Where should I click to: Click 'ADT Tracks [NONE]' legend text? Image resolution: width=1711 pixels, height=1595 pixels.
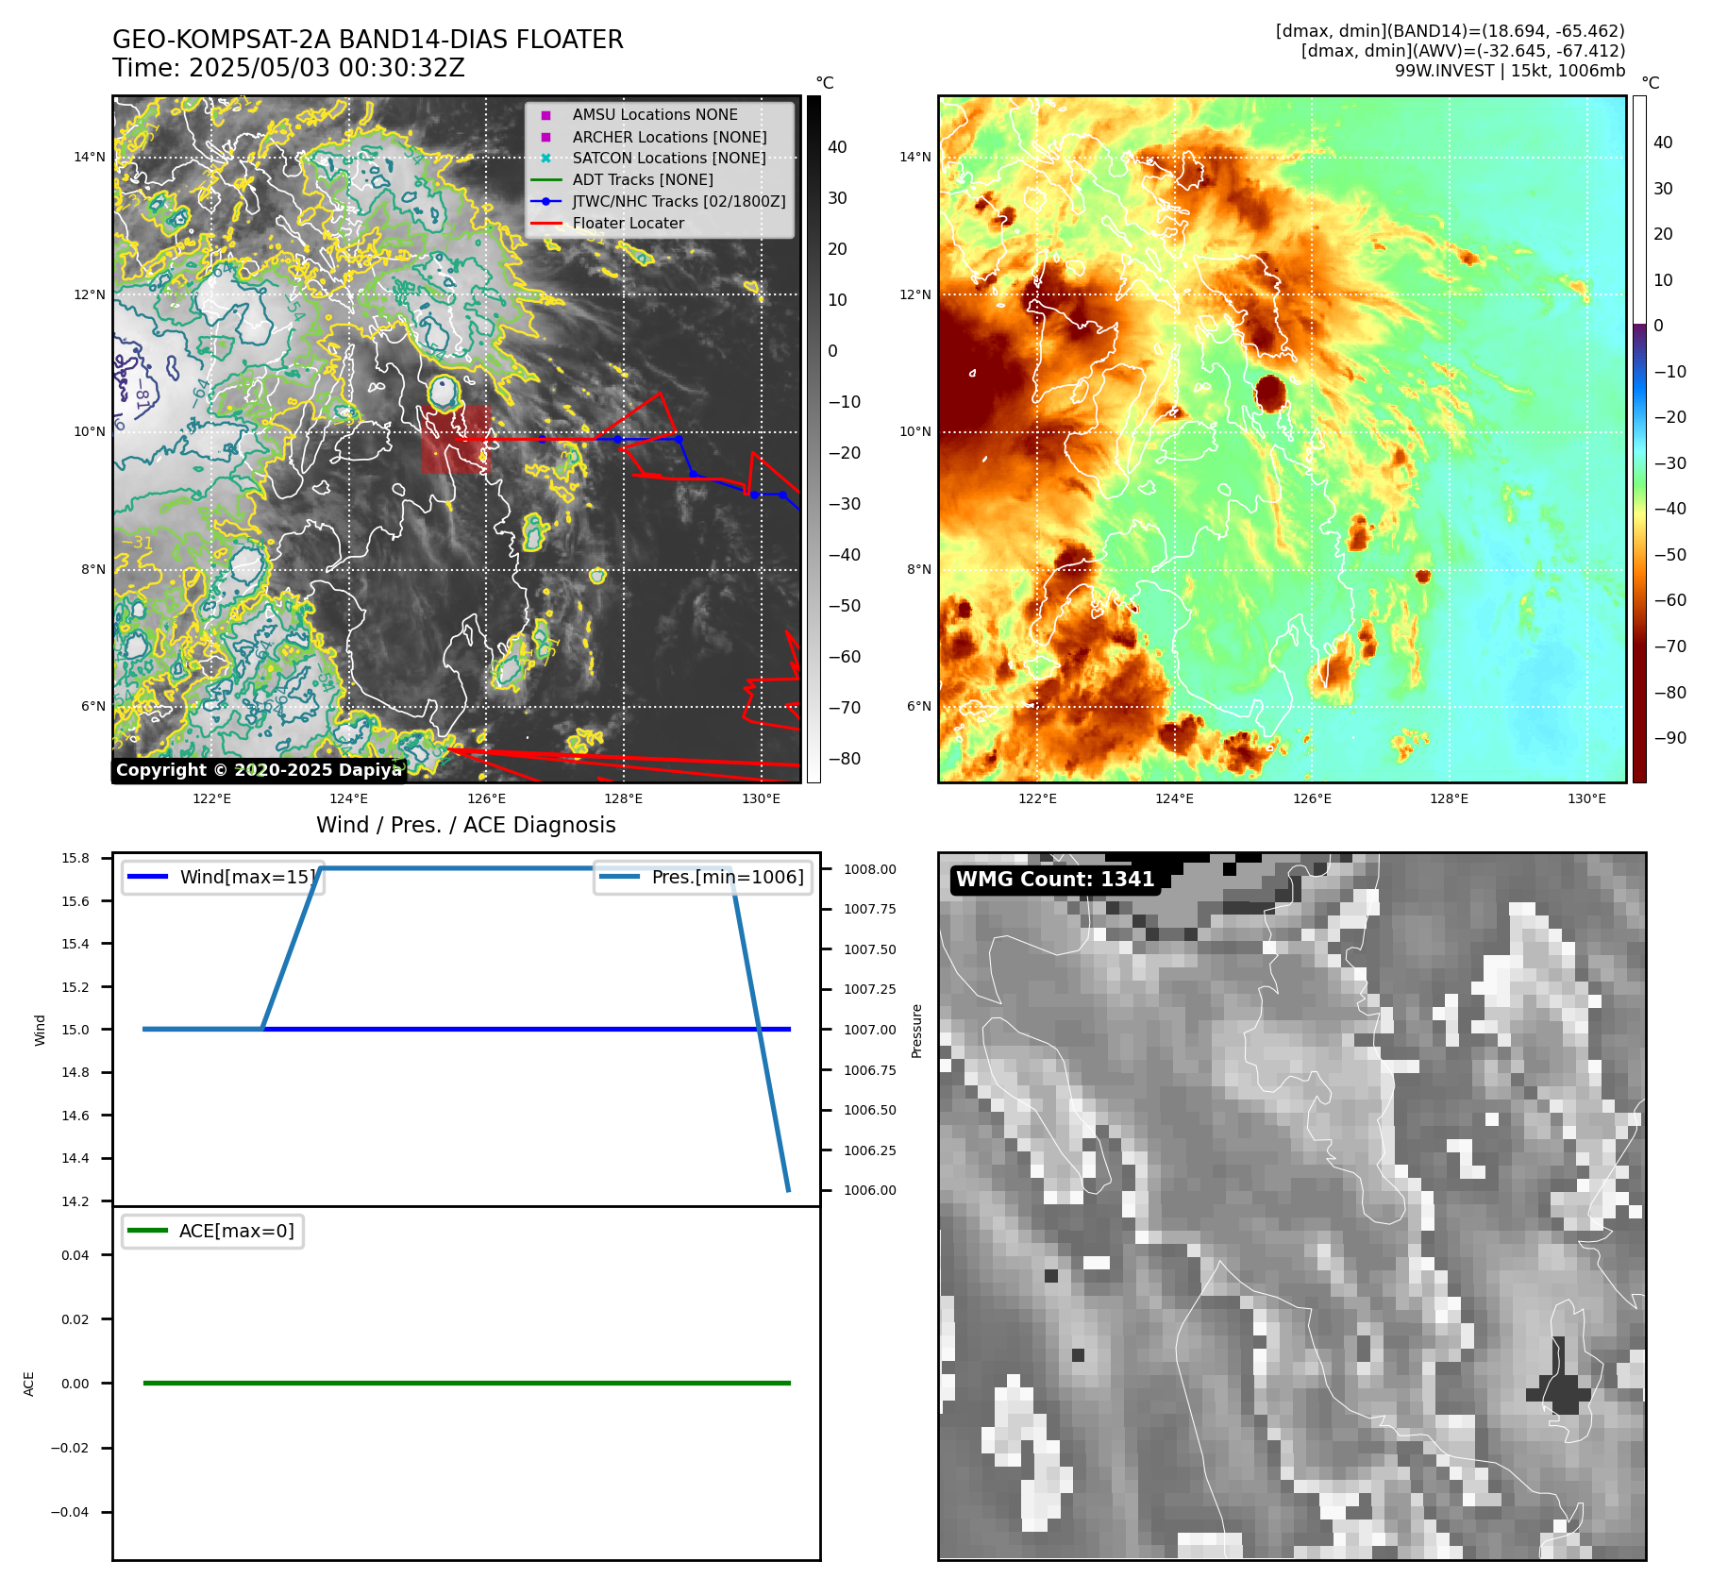[x=643, y=180]
